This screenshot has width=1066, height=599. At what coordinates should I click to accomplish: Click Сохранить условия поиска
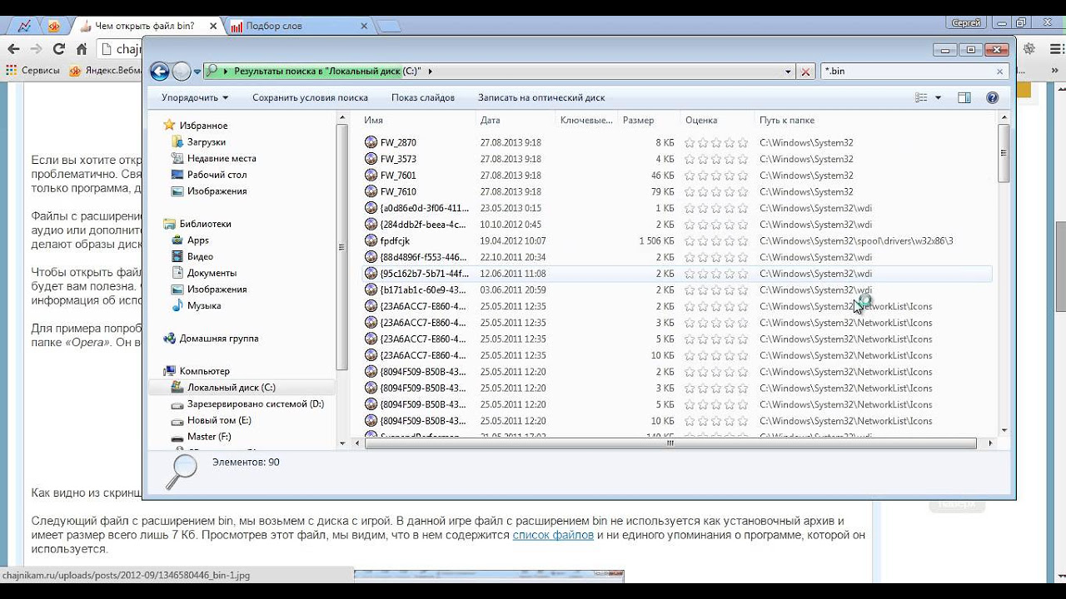(x=310, y=97)
